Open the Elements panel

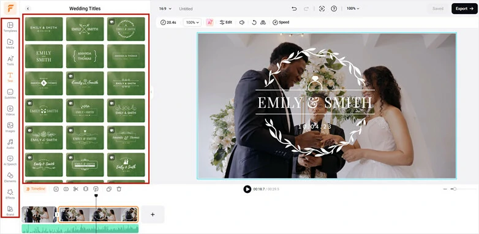click(10, 177)
